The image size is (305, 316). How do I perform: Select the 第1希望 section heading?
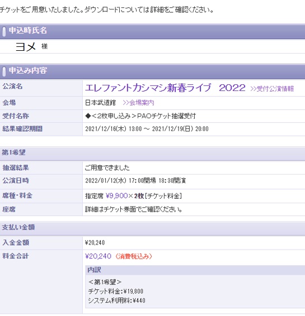[14, 152]
